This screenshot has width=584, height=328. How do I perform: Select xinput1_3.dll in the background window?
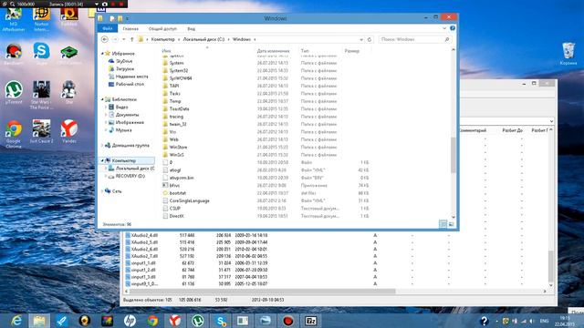pyautogui.click(x=143, y=277)
